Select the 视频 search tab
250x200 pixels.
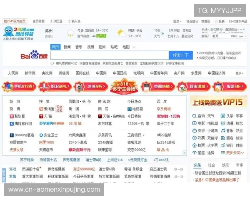tap(90, 47)
